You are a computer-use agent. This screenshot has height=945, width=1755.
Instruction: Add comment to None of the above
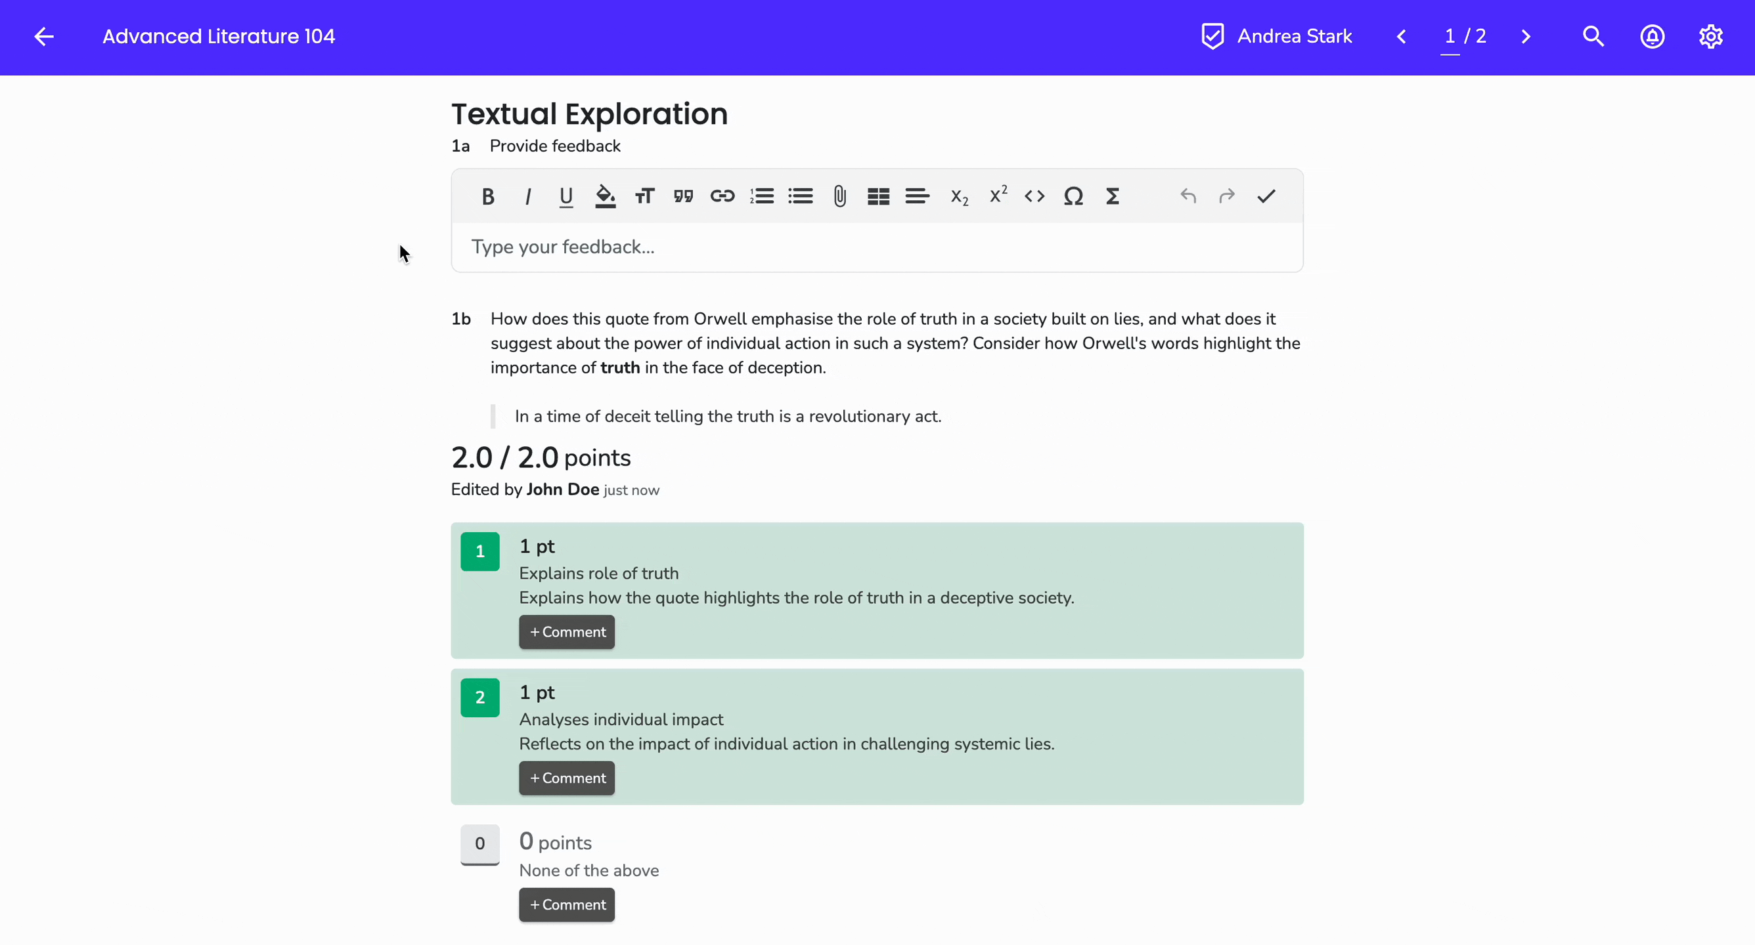567,906
